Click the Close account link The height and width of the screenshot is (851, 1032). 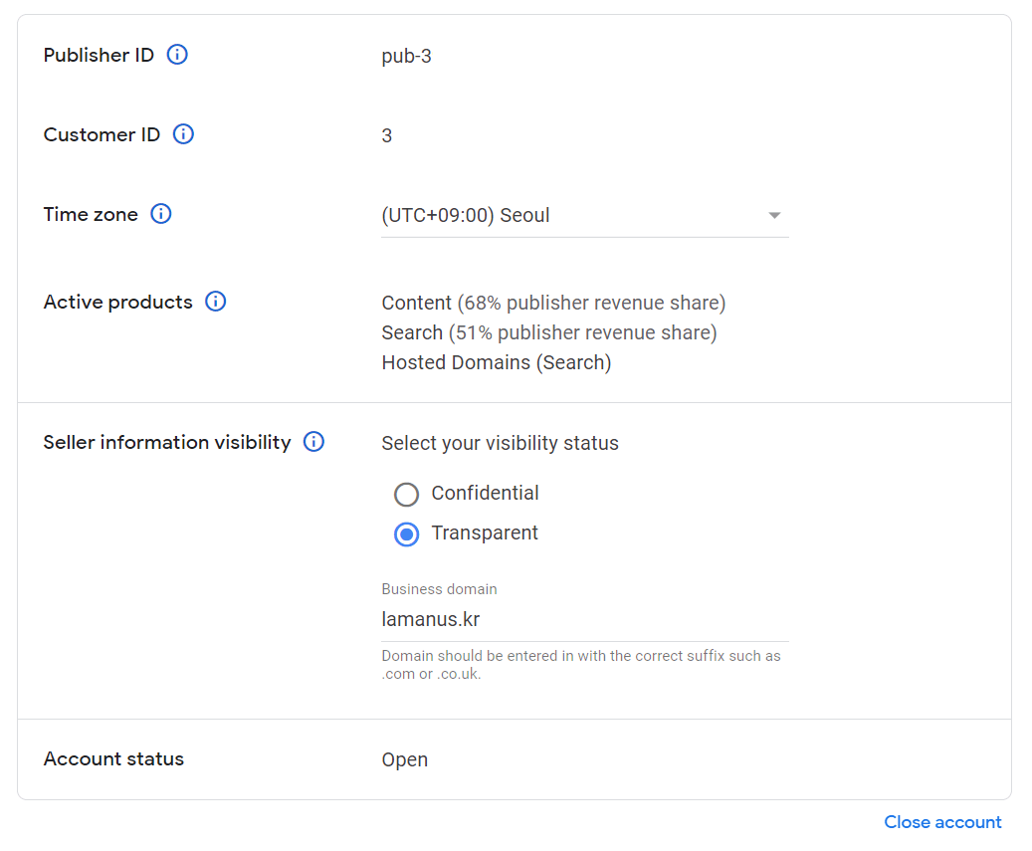pyautogui.click(x=942, y=822)
